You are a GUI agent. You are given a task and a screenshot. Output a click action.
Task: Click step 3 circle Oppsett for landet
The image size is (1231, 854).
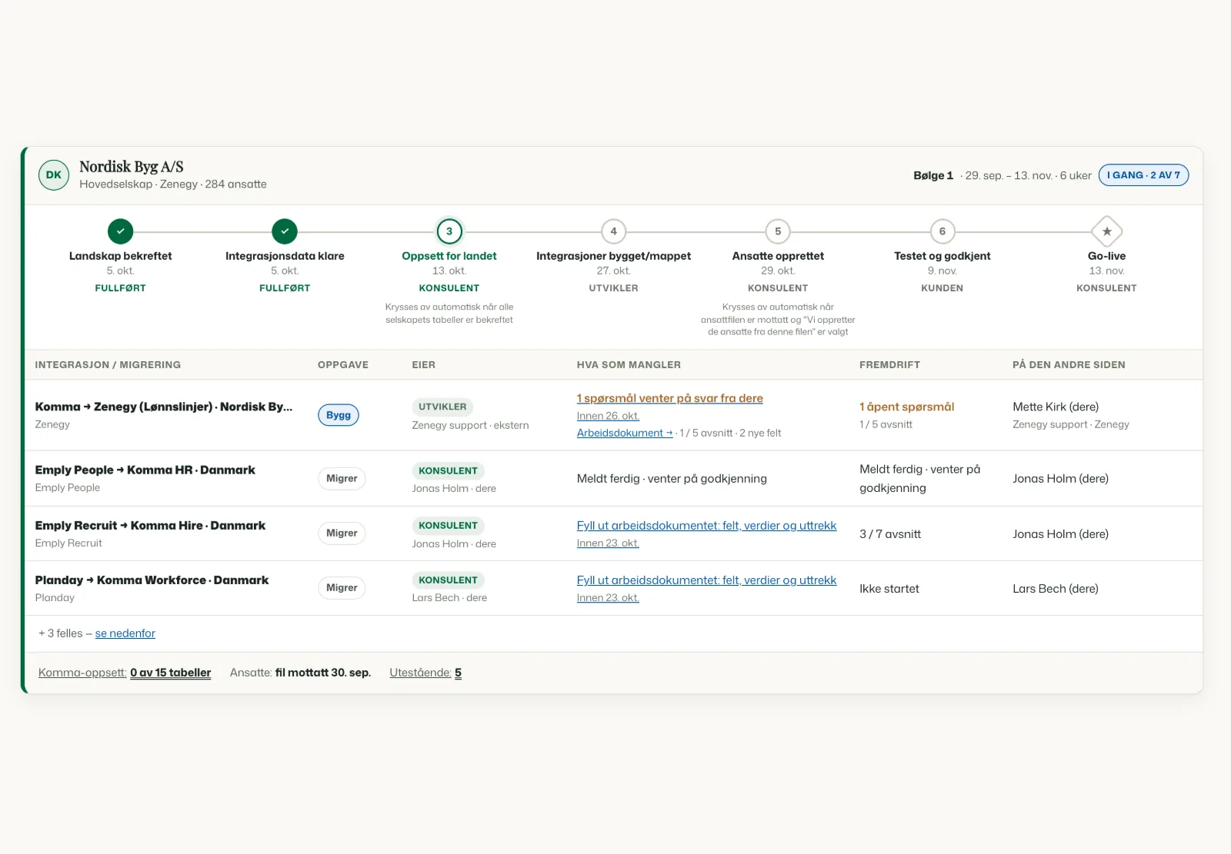[449, 231]
